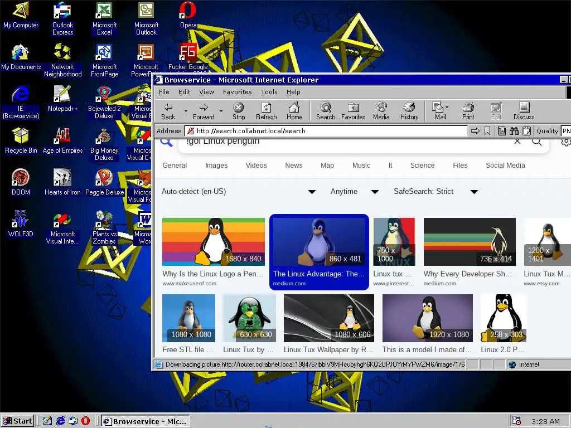Viewport: 571px width, 428px height.
Task: Click the bookmark icon next to the Go arrow
Action: coord(487,131)
